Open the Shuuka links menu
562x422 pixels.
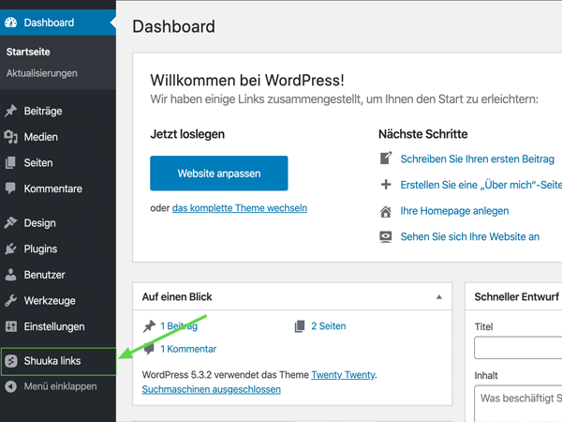(x=58, y=361)
